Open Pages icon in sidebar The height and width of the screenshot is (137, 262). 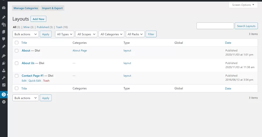[4, 32]
